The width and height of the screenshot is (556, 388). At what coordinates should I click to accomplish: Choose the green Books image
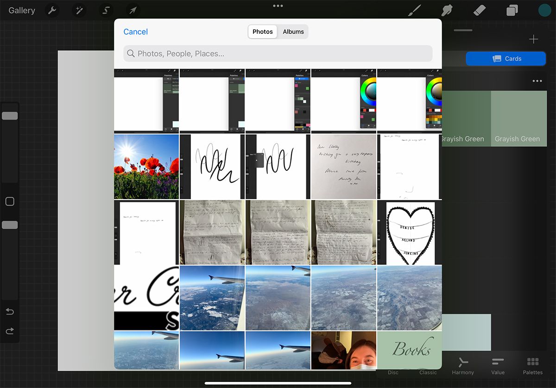[x=410, y=350]
